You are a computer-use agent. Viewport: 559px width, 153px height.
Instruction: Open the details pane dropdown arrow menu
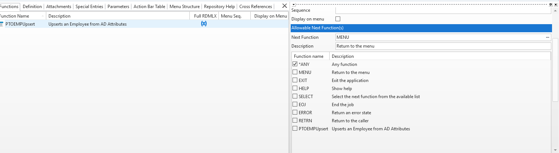click(294, 4)
